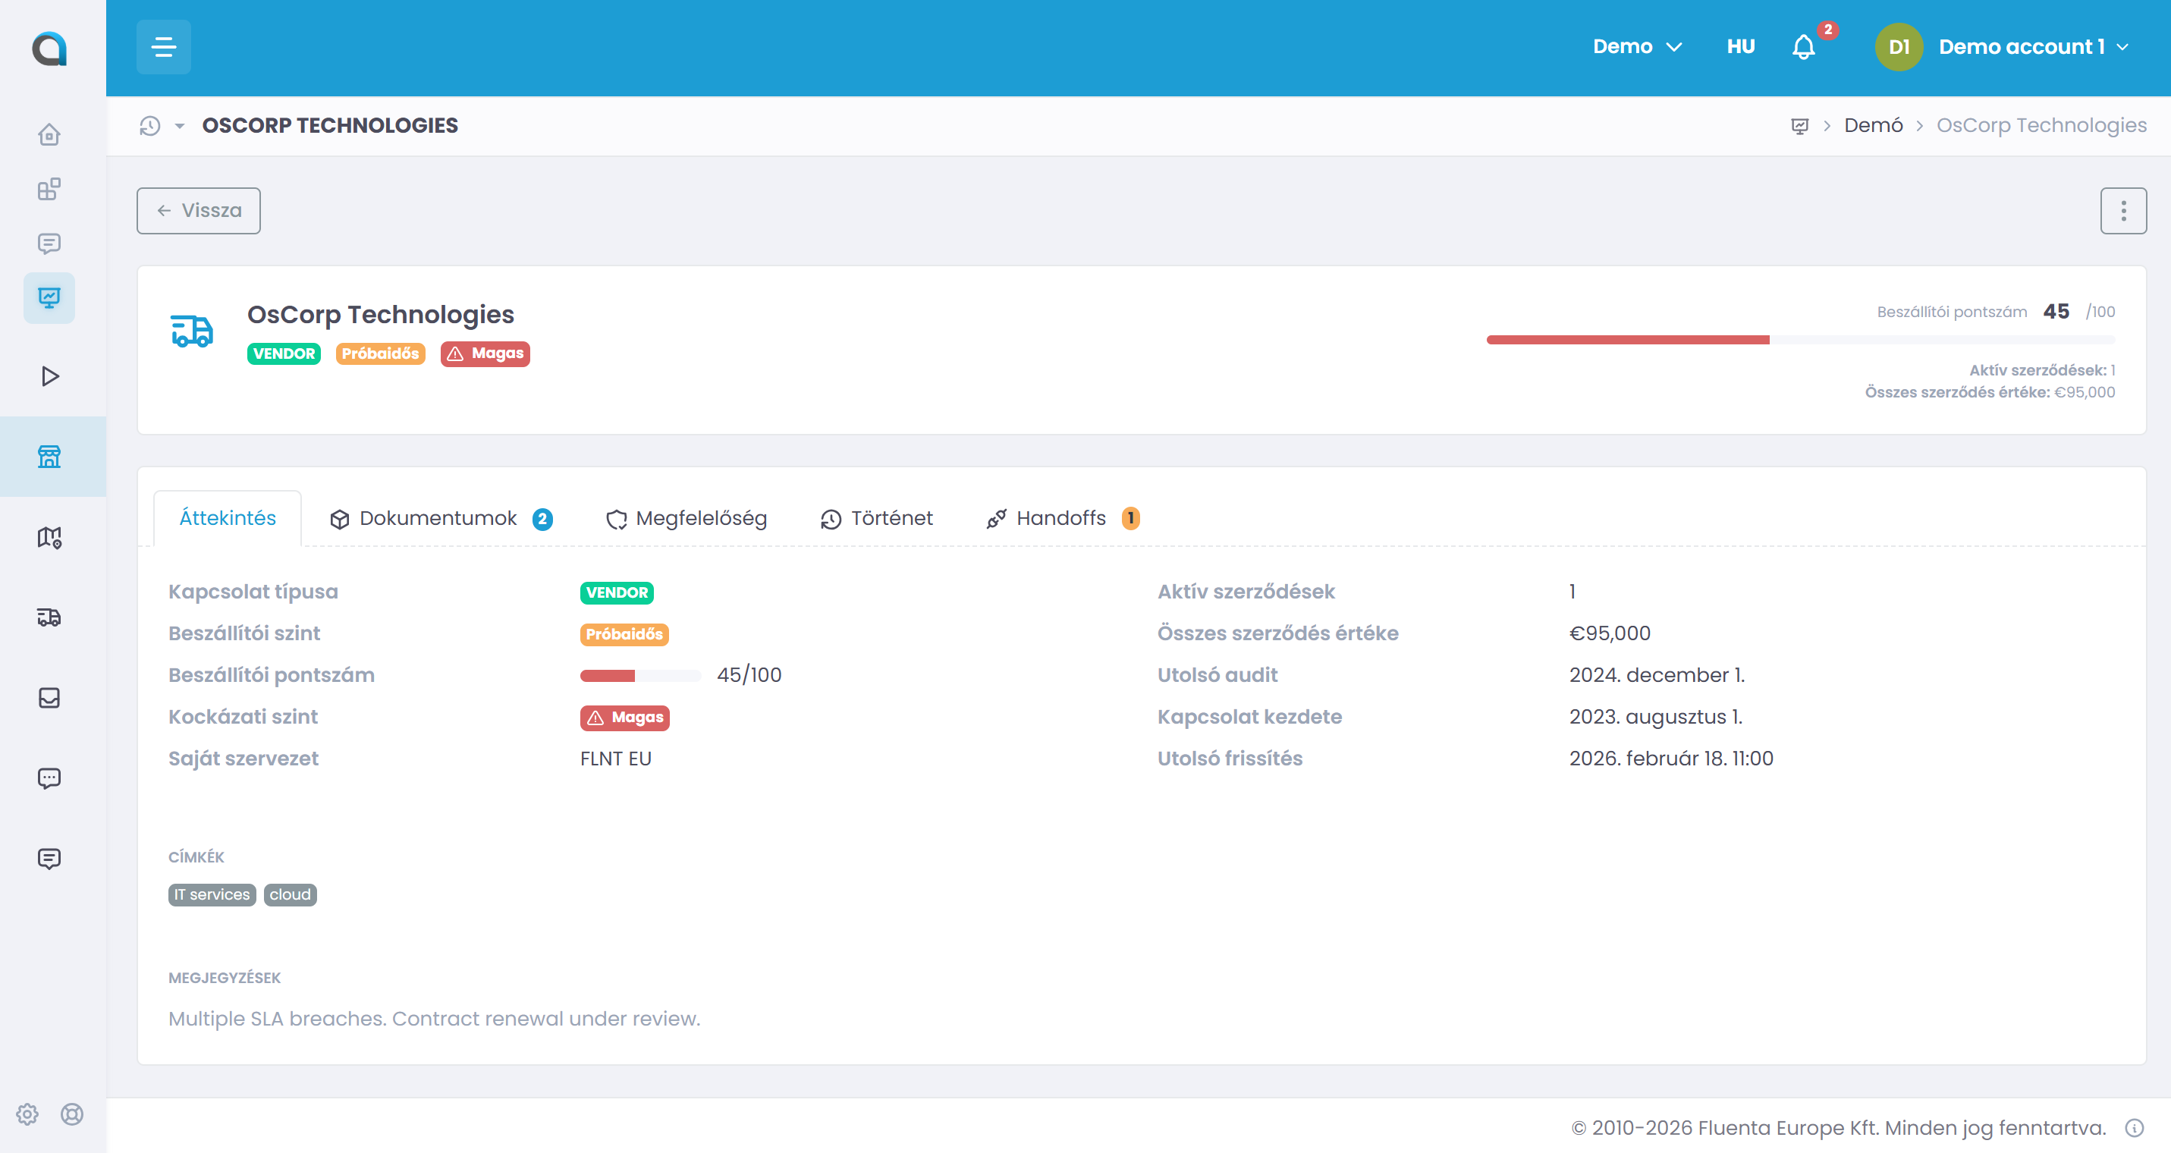Click the OsCorp Technologies breadcrumb item
2171x1153 pixels.
tap(2041, 124)
